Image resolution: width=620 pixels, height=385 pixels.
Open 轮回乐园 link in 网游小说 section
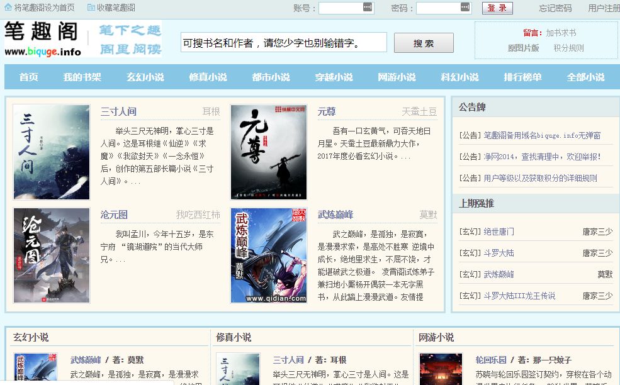(x=491, y=360)
